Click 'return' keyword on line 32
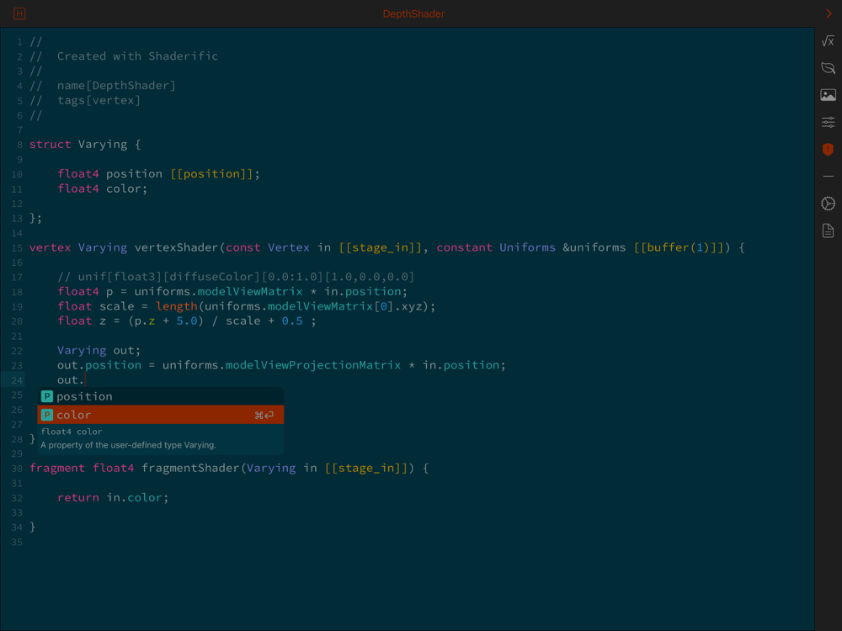 click(x=77, y=497)
